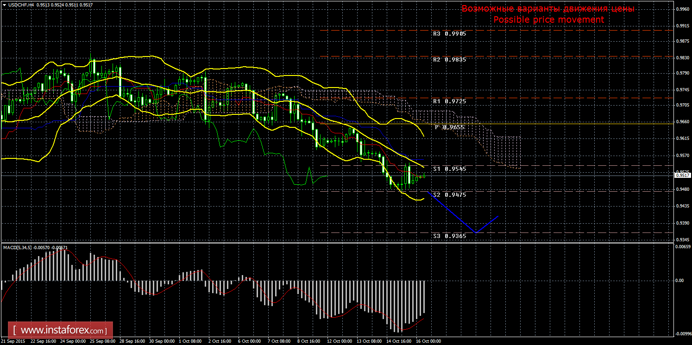Select the R3 0.9905 resistance label
The image size is (692, 345).
click(x=449, y=34)
